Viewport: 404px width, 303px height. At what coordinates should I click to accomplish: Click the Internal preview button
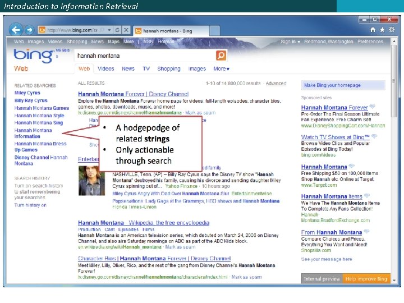pyautogui.click(x=322, y=279)
